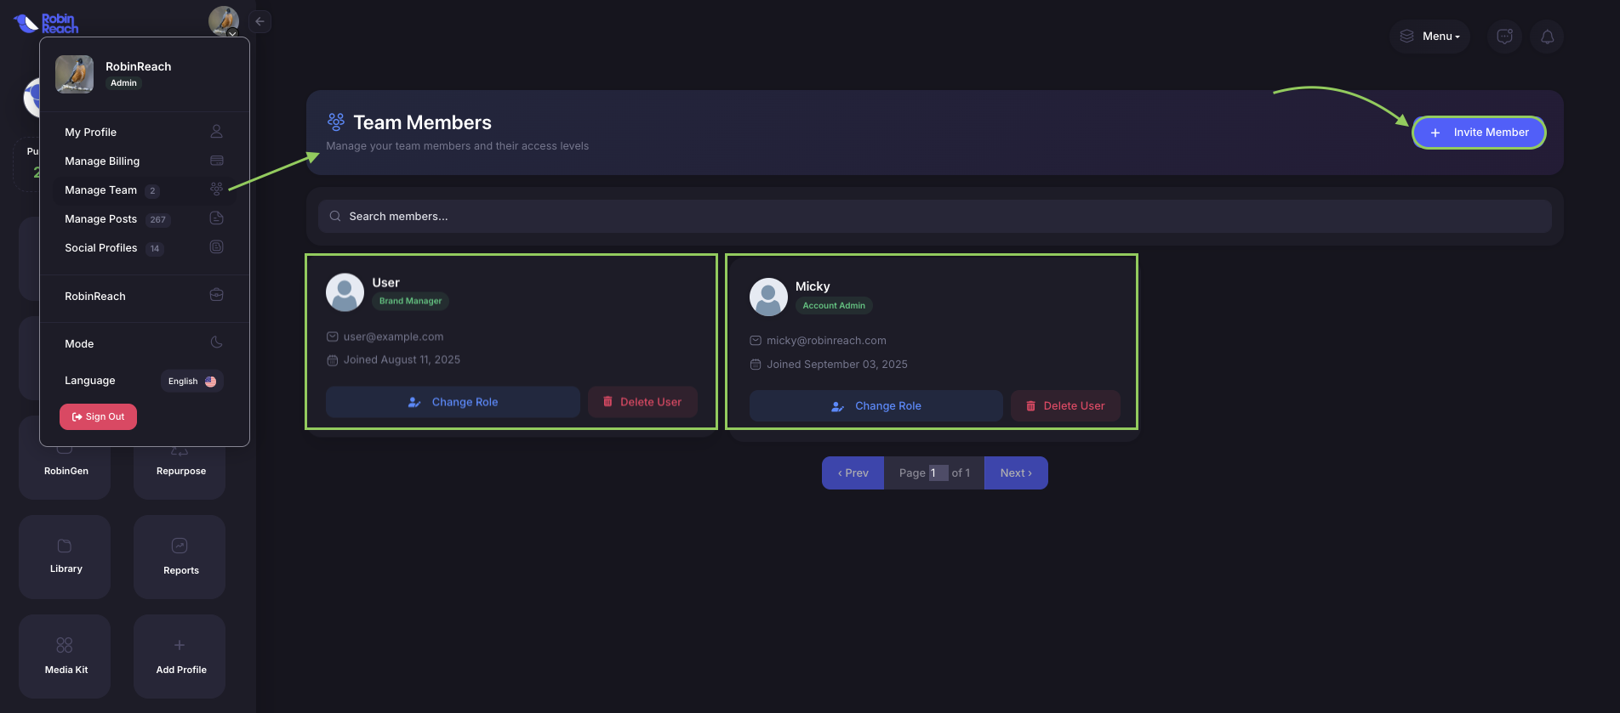Click the Social Profiles icon
This screenshot has height=713, width=1620.
[217, 247]
